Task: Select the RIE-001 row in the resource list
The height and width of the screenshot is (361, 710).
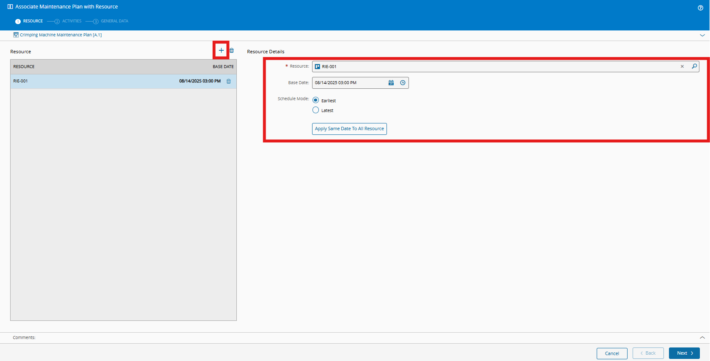Action: [123, 81]
